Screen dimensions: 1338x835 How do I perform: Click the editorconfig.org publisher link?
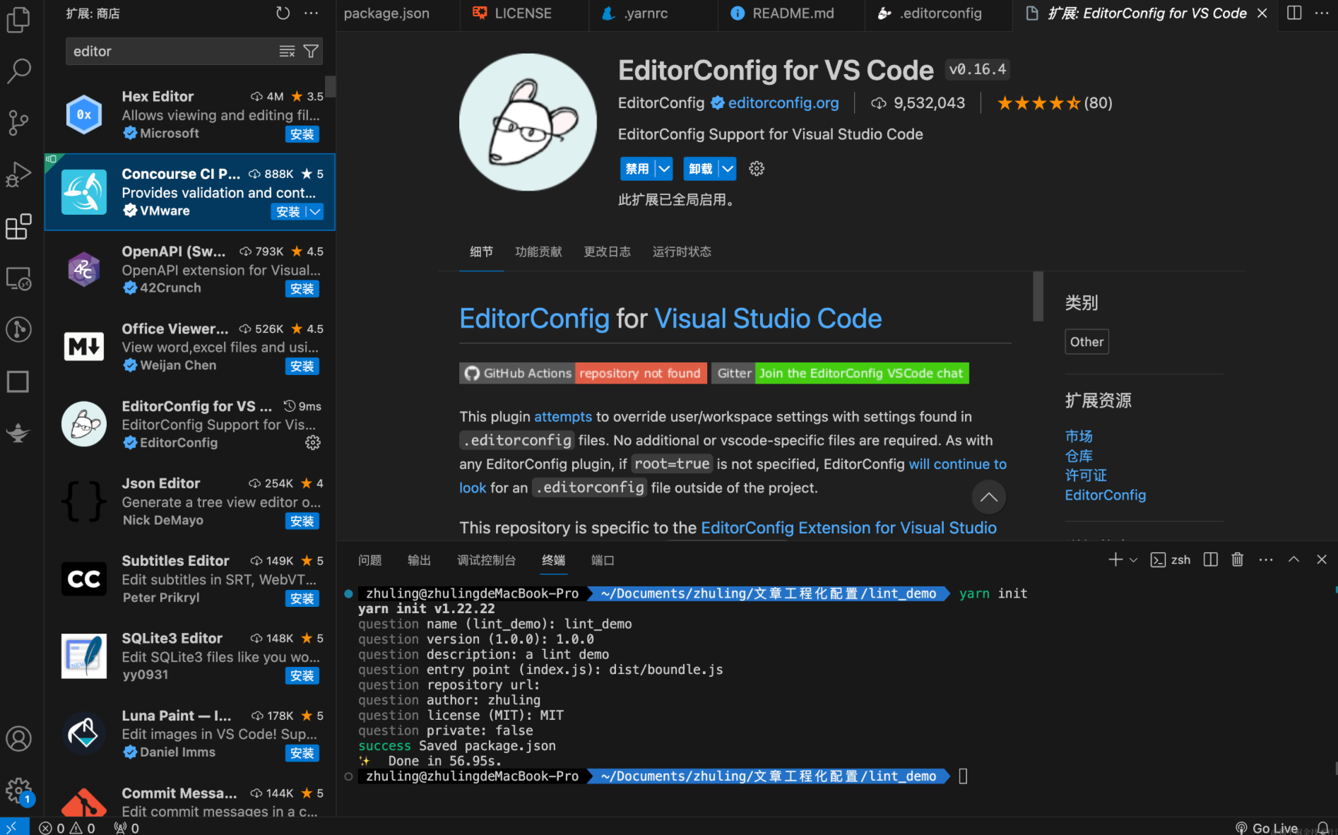pyautogui.click(x=783, y=103)
